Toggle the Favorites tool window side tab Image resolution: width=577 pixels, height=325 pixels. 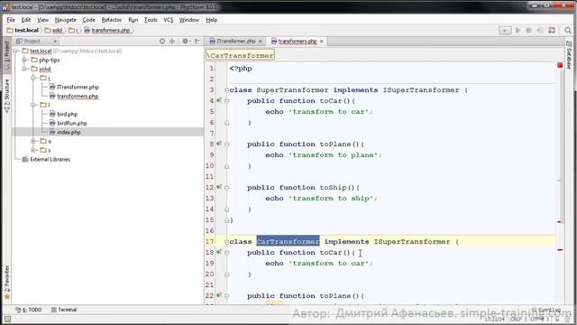point(6,283)
